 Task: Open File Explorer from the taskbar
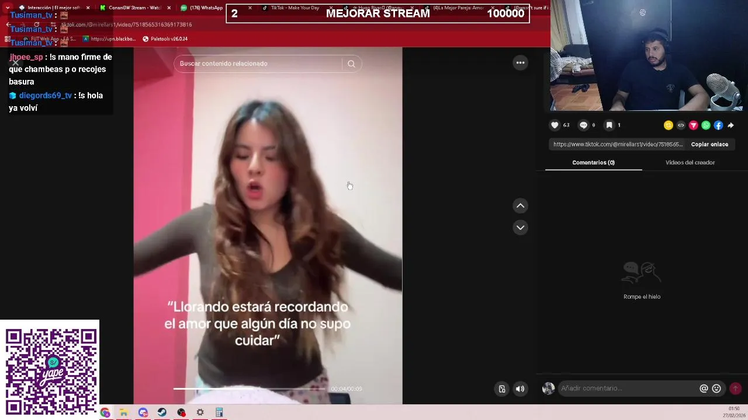coord(124,412)
